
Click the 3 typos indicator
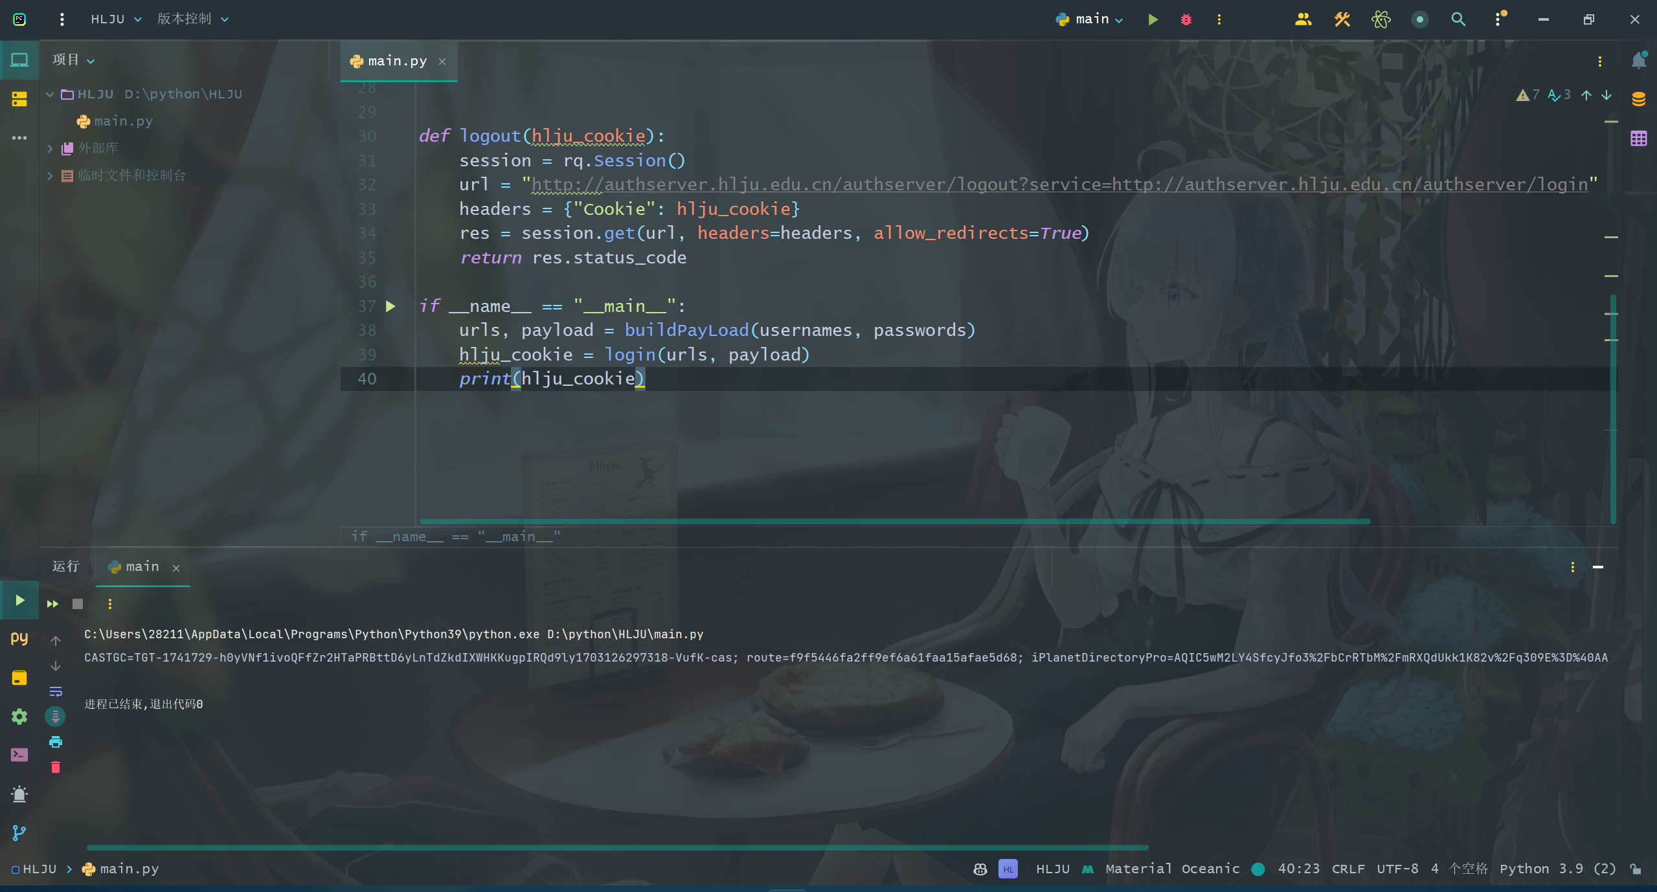pyautogui.click(x=1559, y=95)
